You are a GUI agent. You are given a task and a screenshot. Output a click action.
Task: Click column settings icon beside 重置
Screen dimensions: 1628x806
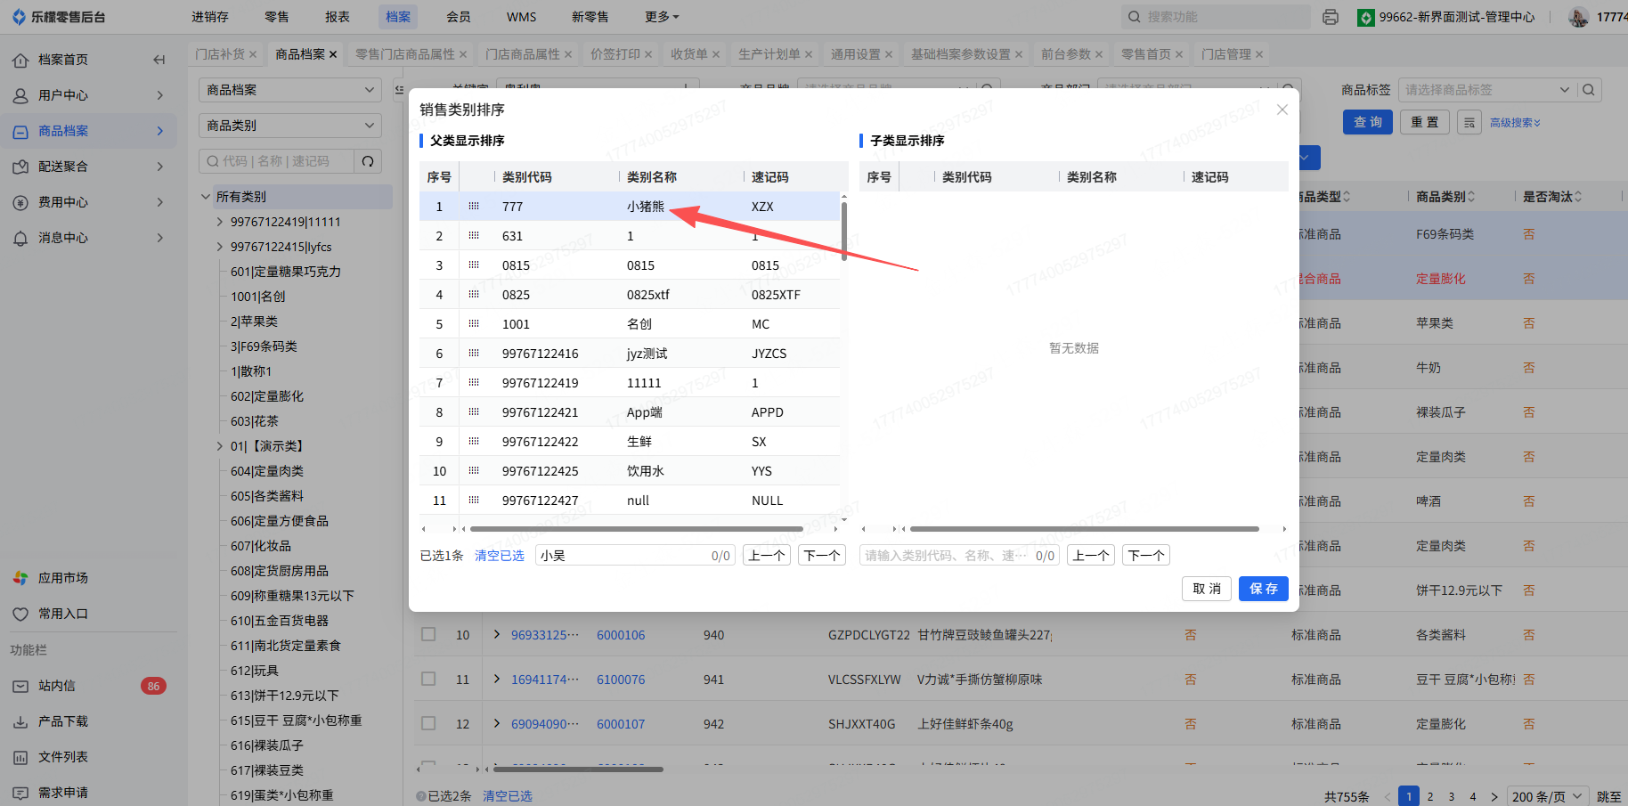coord(1469,123)
